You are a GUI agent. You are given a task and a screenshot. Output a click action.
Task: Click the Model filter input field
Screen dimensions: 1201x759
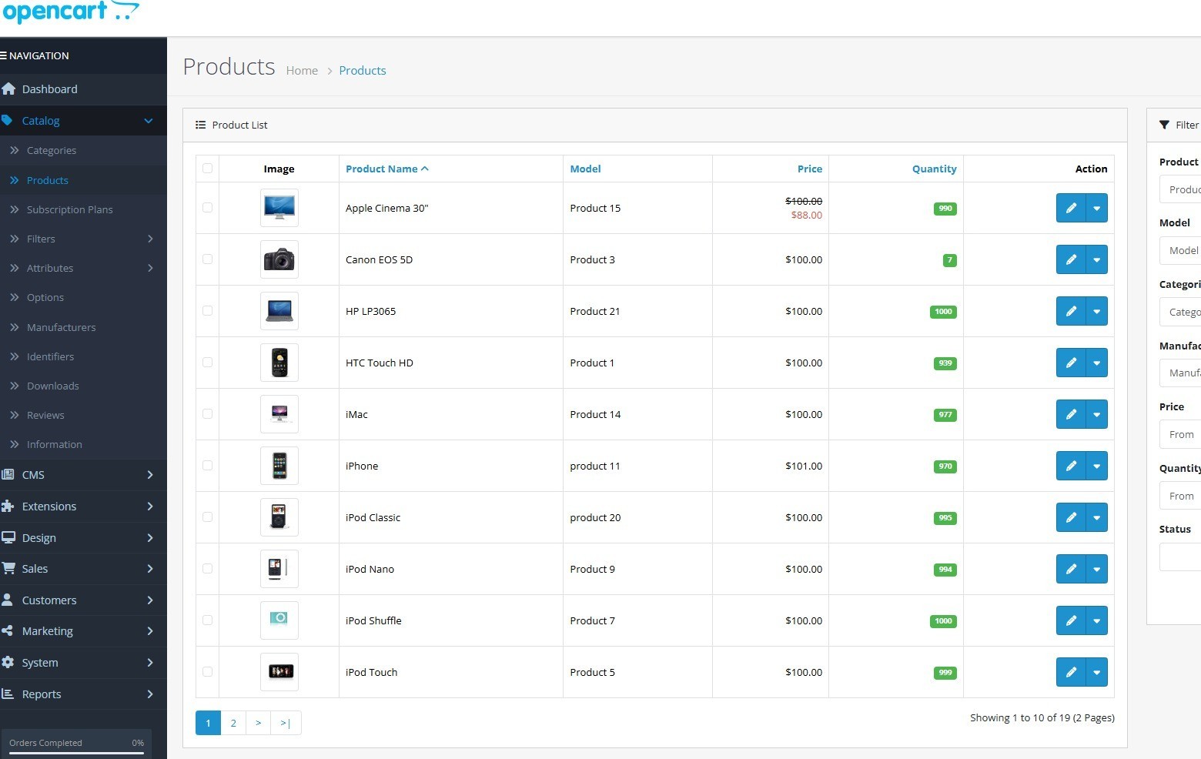click(1180, 250)
